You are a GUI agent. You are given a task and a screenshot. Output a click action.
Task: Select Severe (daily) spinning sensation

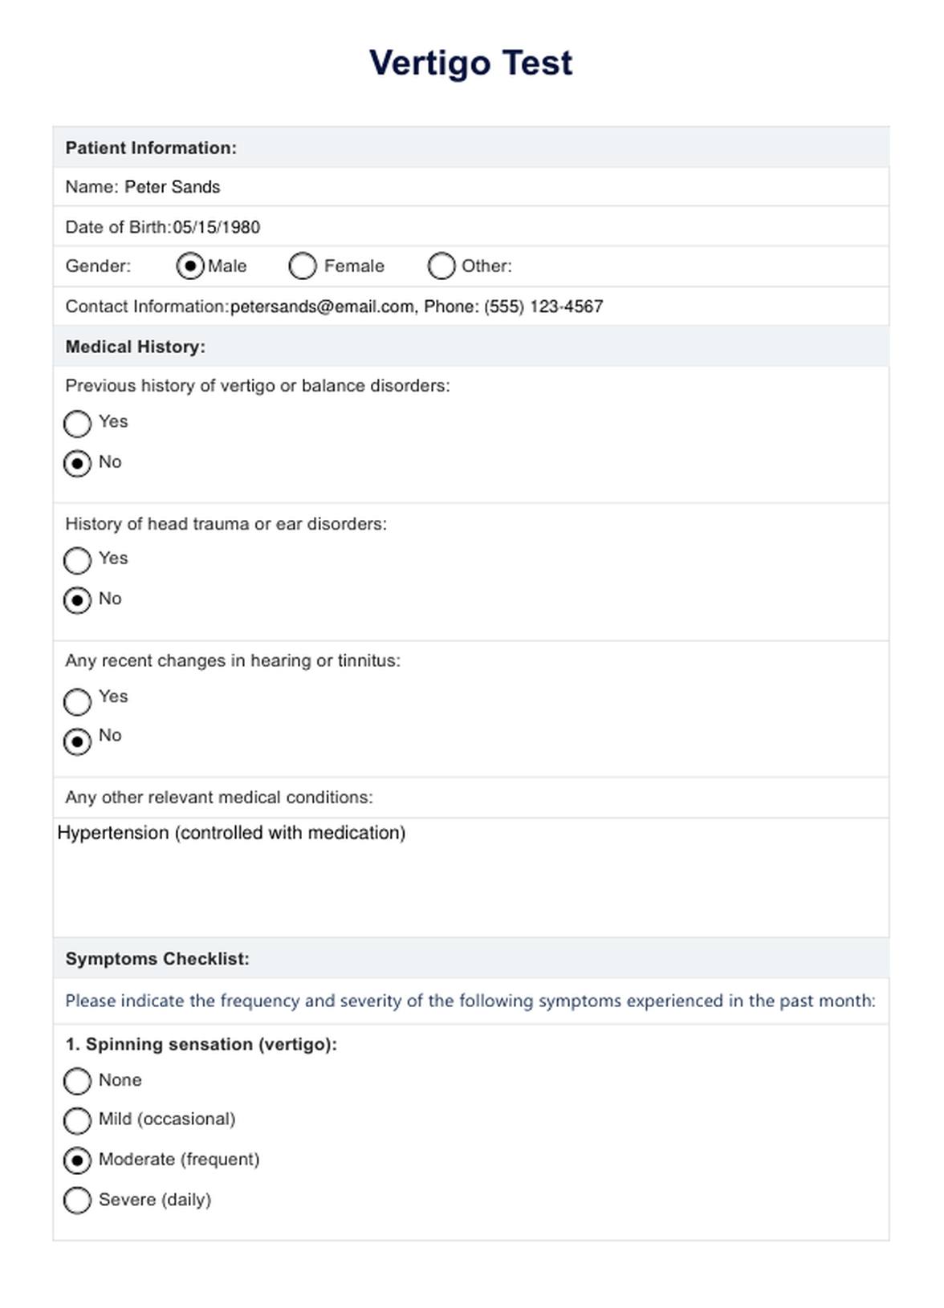point(77,1200)
